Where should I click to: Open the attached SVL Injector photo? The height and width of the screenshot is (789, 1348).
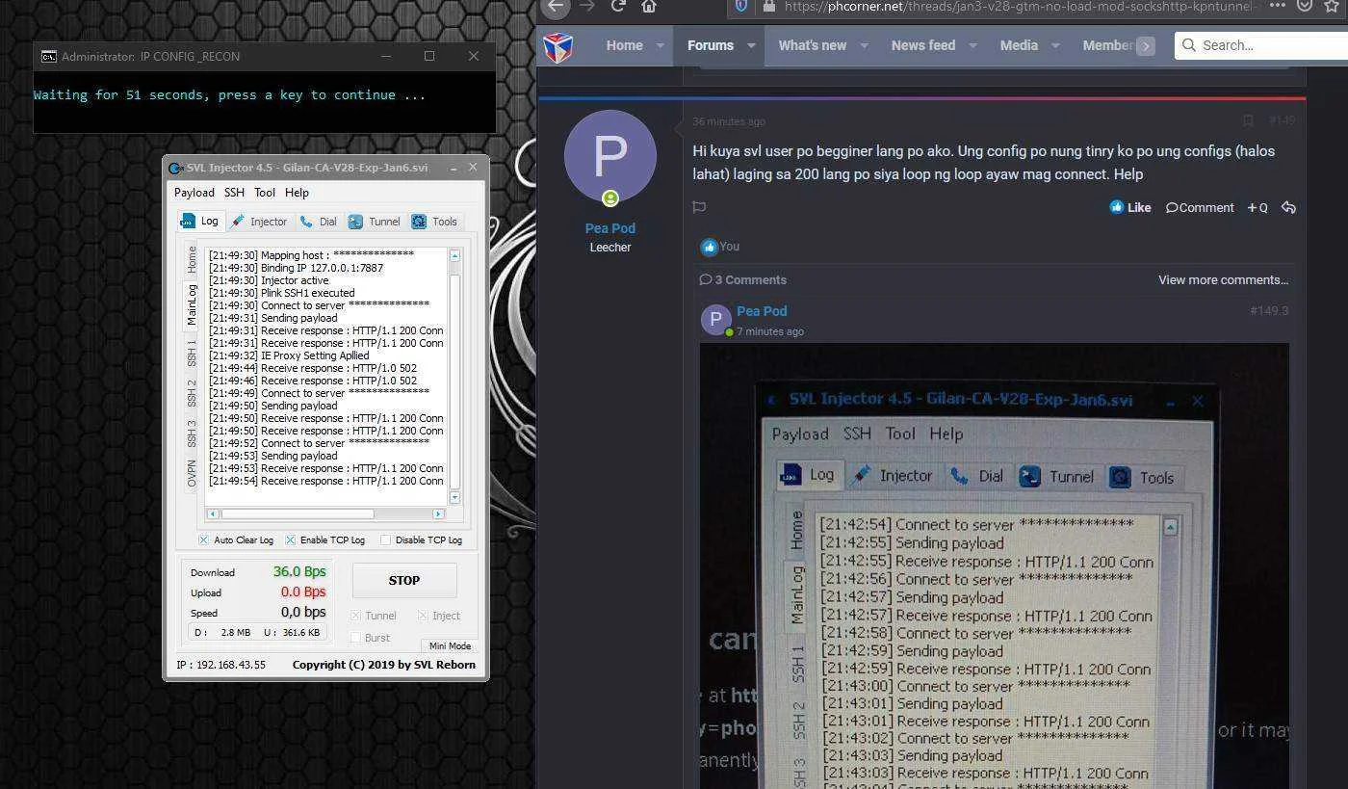point(994,566)
